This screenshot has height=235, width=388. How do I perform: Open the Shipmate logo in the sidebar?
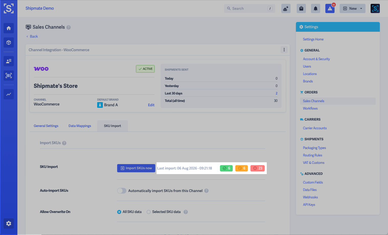[x=9, y=8]
